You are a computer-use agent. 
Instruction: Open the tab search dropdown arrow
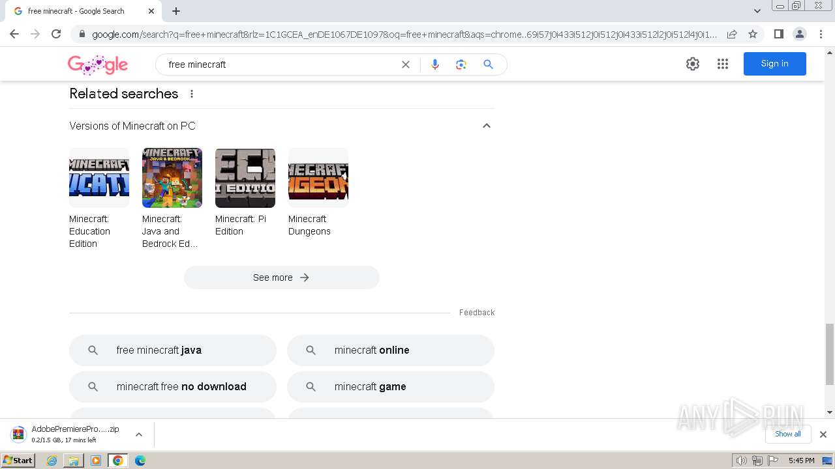pyautogui.click(x=757, y=11)
